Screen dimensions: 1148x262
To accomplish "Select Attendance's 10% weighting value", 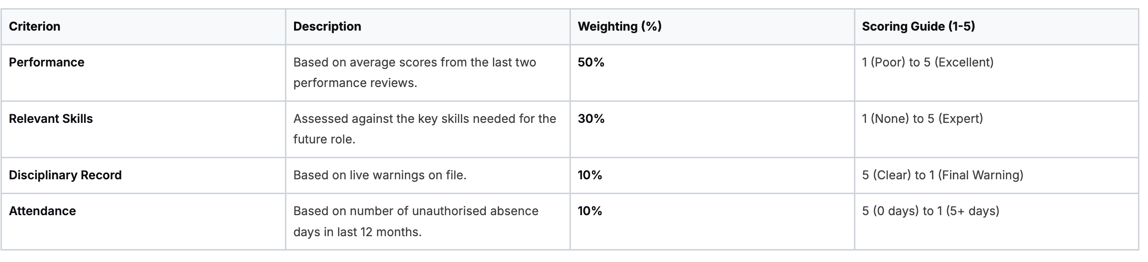I will [x=590, y=211].
